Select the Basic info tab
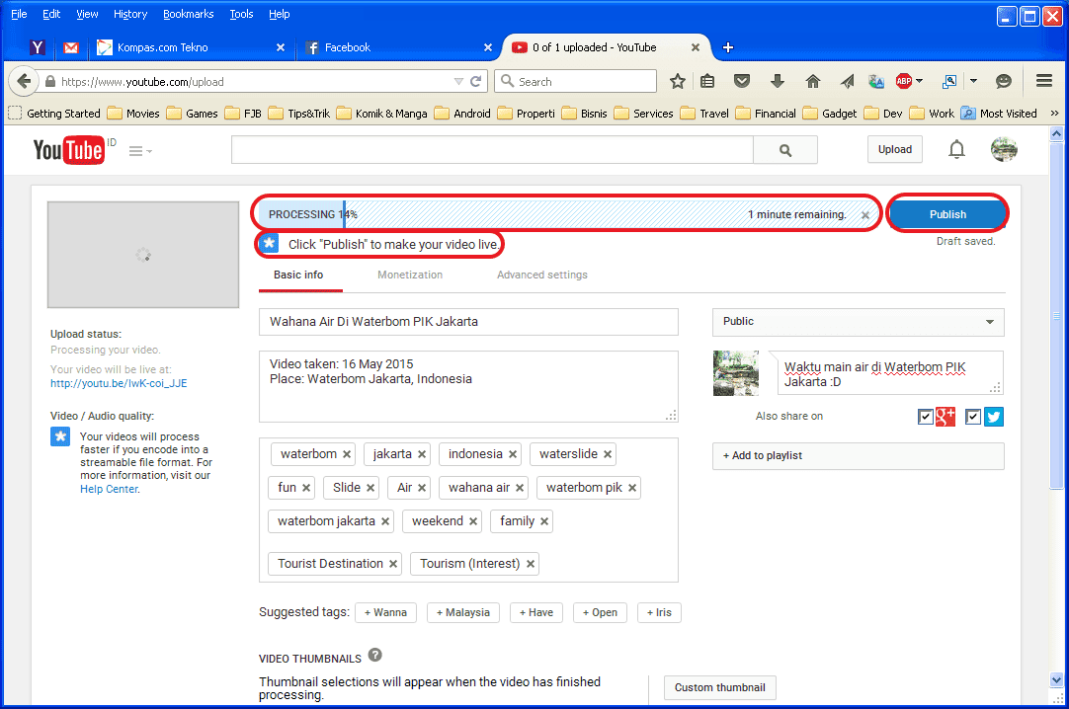1069x709 pixels. tap(298, 275)
